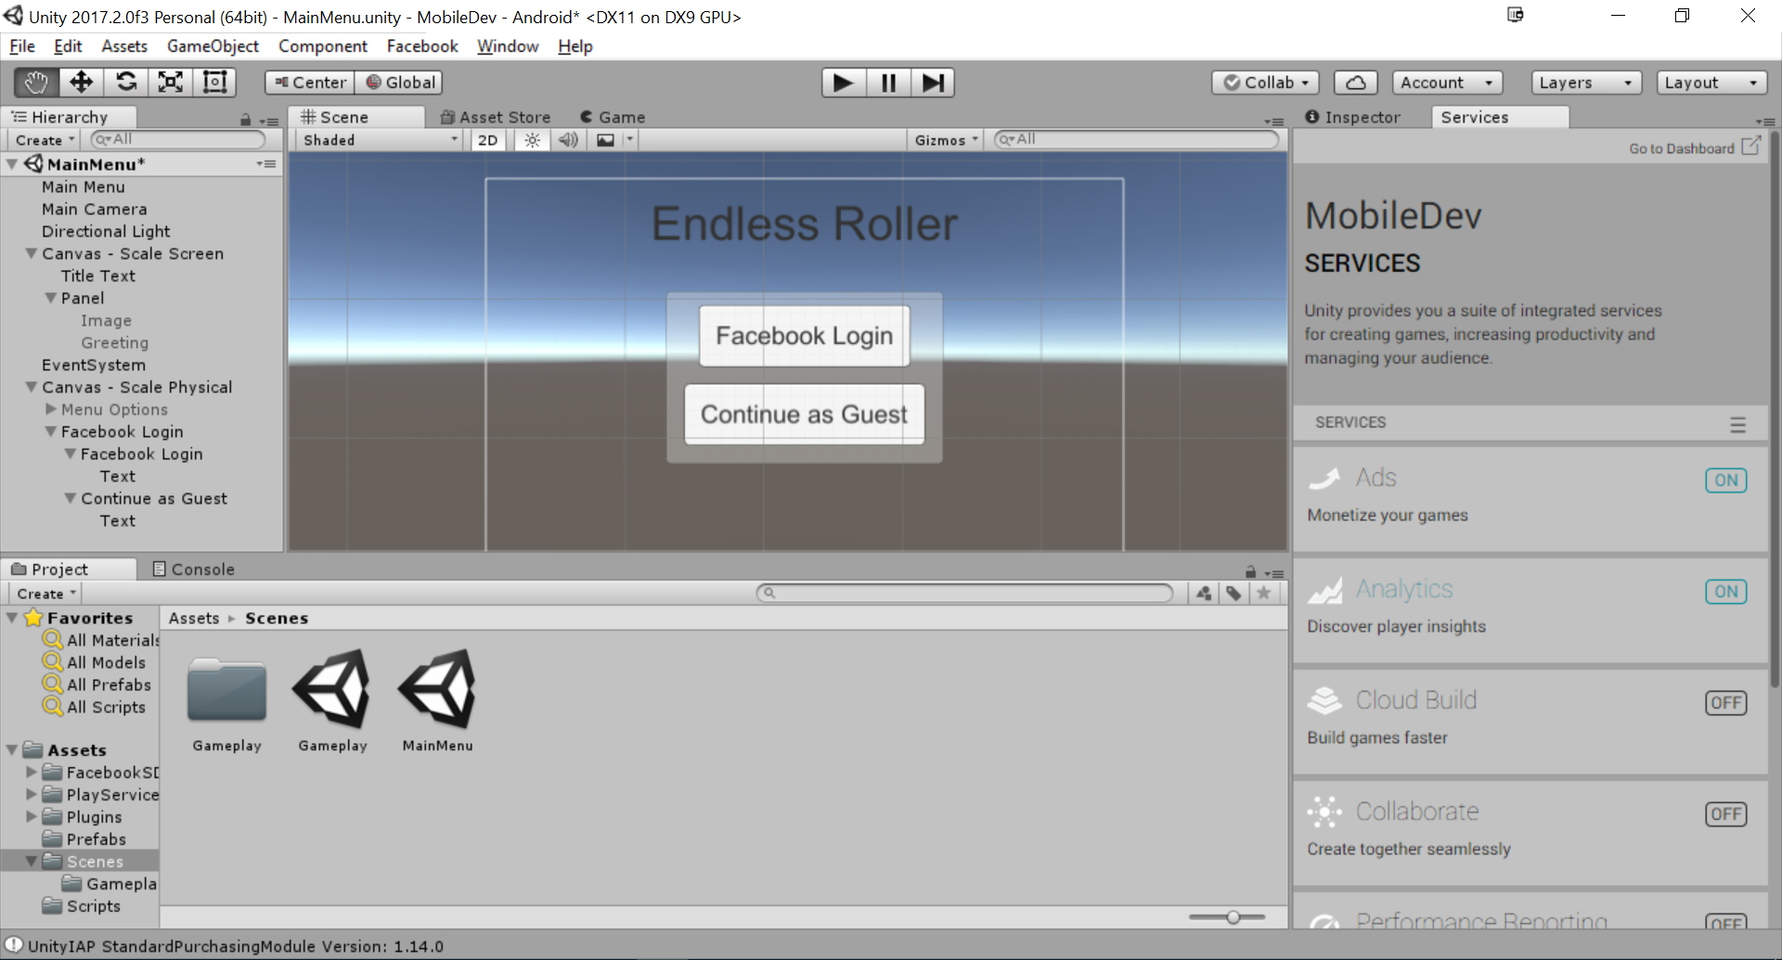This screenshot has width=1782, height=960.
Task: Click the Hierarchy search field
Action: tap(177, 139)
